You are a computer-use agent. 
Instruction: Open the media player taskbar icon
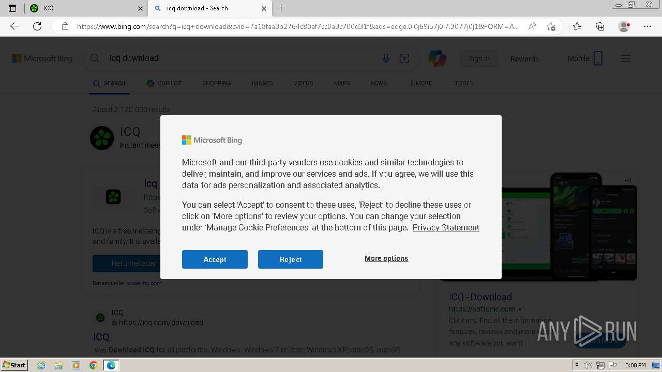pos(76,365)
